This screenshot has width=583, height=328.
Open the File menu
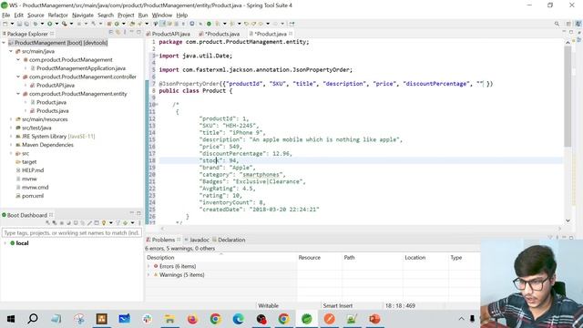point(6,15)
